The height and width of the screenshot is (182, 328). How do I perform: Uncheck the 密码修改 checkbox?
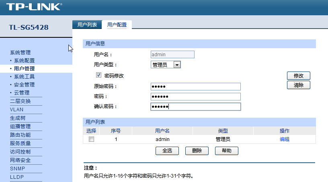point(98,75)
